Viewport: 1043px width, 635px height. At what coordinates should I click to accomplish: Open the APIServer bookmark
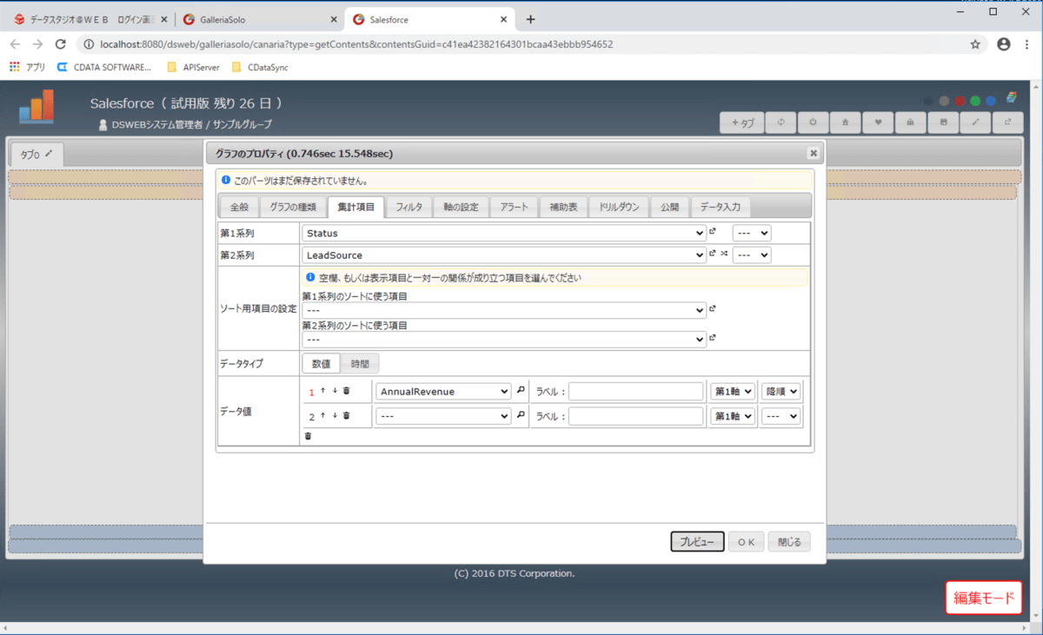[x=193, y=67]
